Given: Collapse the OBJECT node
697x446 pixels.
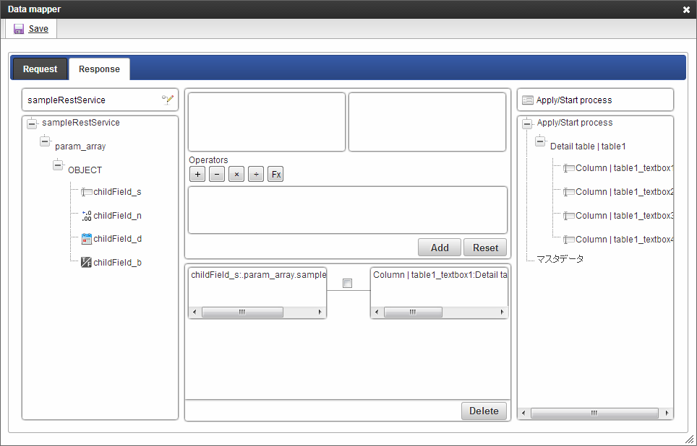Looking at the screenshot, I should [x=58, y=165].
